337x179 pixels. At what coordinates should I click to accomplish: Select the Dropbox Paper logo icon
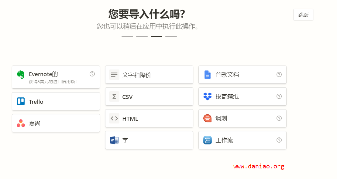208,96
